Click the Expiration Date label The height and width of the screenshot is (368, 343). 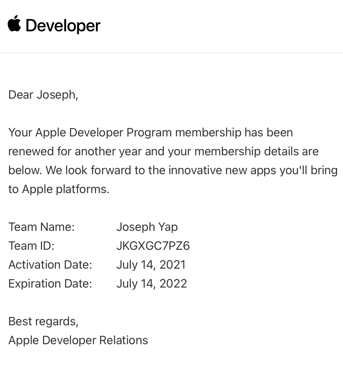50,284
